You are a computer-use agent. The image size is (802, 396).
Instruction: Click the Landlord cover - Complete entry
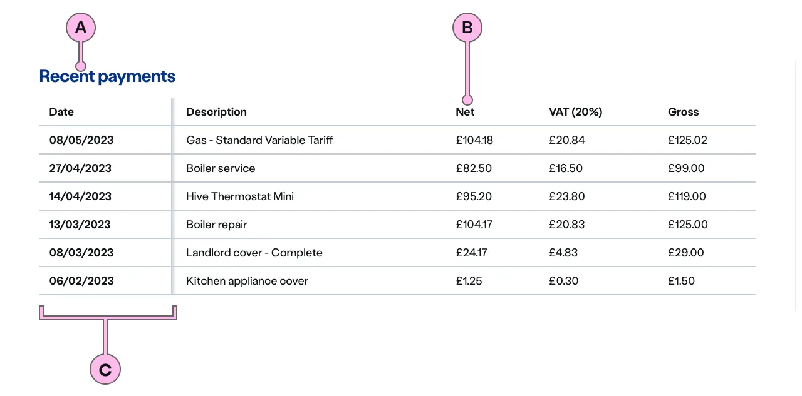(x=254, y=253)
